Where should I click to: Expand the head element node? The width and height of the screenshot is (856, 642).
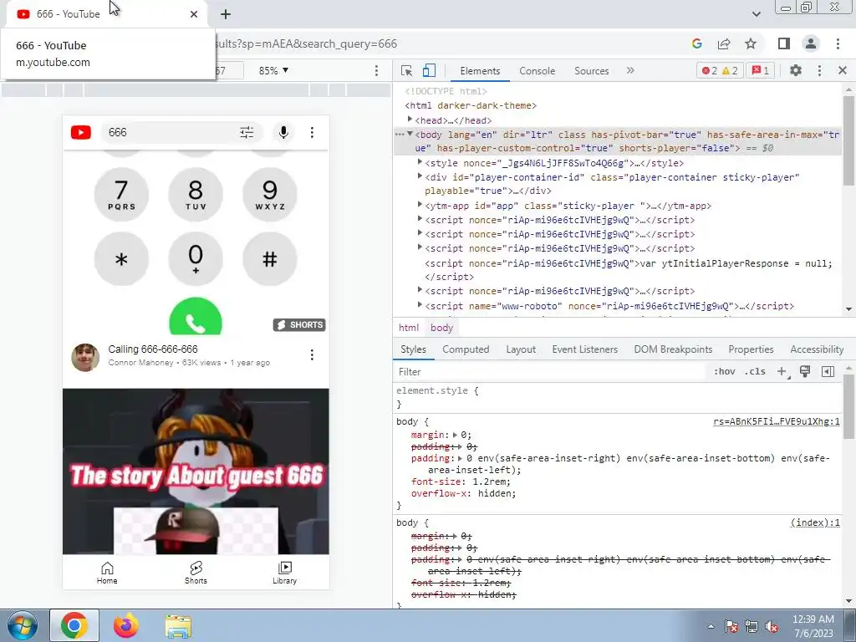[x=410, y=119]
